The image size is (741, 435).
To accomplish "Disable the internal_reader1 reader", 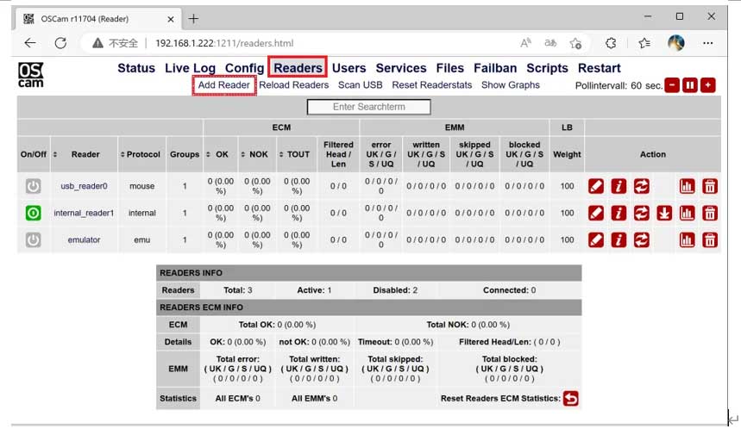I will click(x=33, y=214).
